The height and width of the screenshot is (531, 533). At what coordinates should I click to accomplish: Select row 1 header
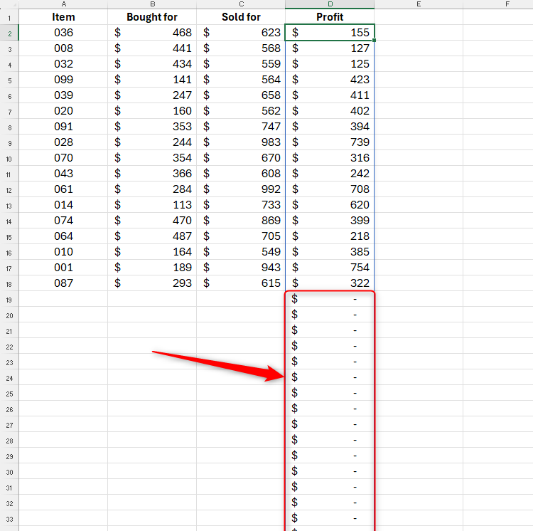click(9, 17)
